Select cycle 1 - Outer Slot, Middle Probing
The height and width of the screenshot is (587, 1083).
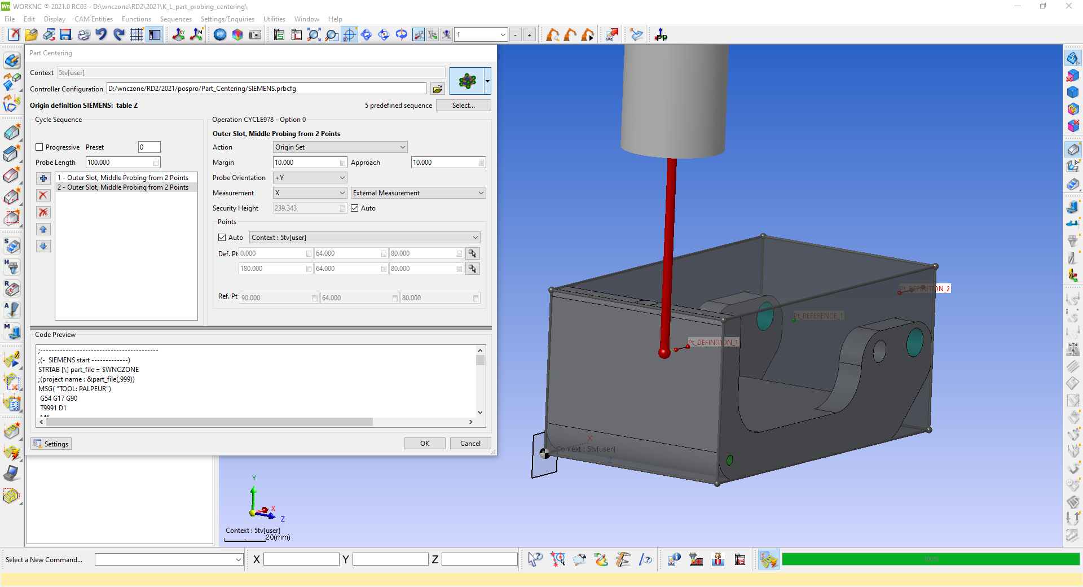[x=126, y=178]
